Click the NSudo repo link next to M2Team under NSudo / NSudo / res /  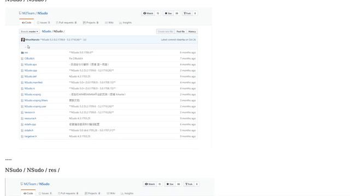coord(44,184)
